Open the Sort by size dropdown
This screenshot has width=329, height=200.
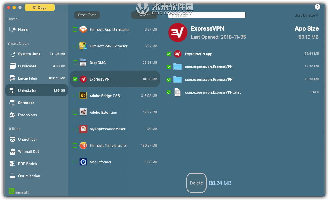click(306, 15)
